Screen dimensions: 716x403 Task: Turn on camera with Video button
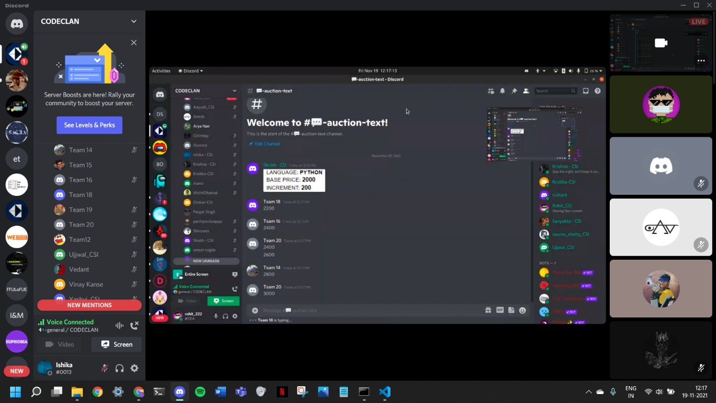[60, 344]
